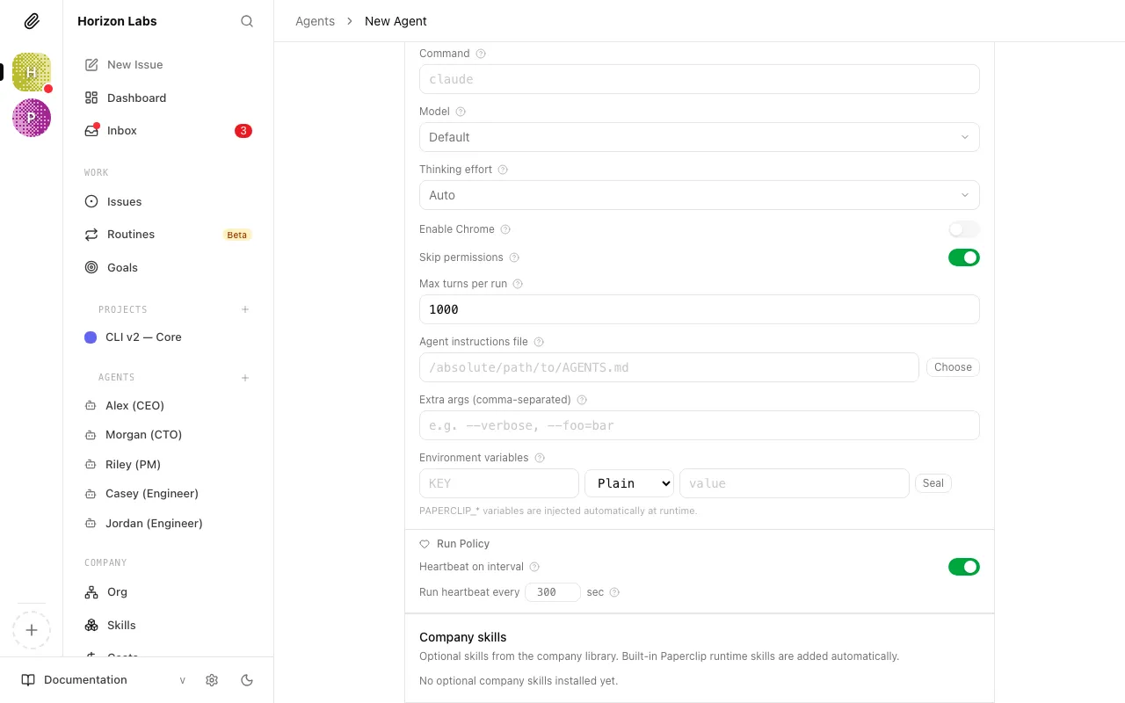This screenshot has width=1125, height=703.
Task: Toggle dark mode moon icon
Action: 247,680
